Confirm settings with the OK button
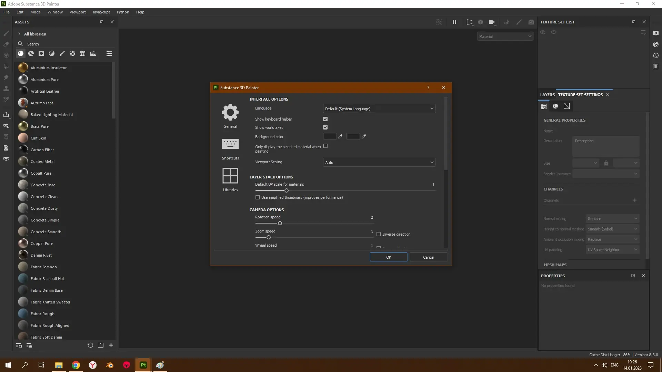 pyautogui.click(x=389, y=257)
